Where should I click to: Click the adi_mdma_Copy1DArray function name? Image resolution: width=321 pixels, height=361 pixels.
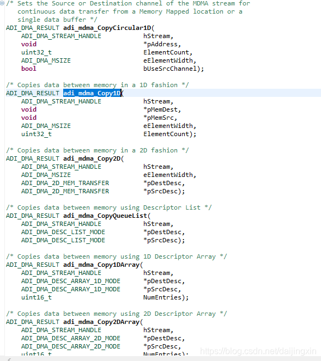click(101, 265)
